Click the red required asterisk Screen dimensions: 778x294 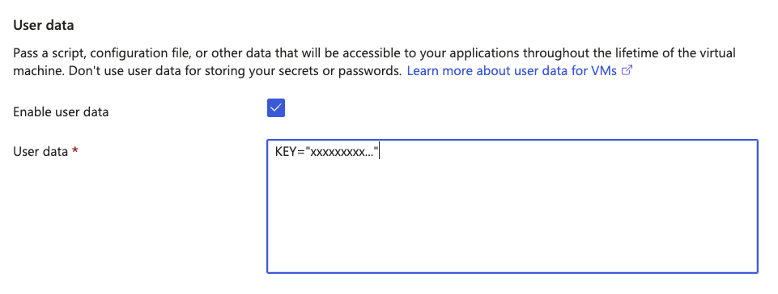click(75, 151)
